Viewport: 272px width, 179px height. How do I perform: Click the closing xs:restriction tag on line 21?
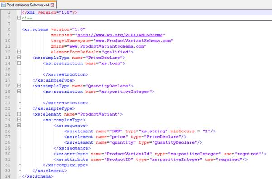(66, 103)
